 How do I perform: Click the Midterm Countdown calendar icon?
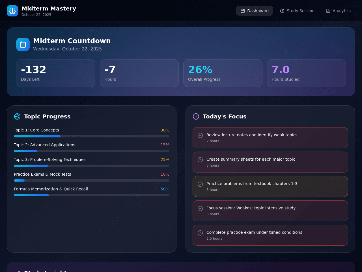click(23, 44)
